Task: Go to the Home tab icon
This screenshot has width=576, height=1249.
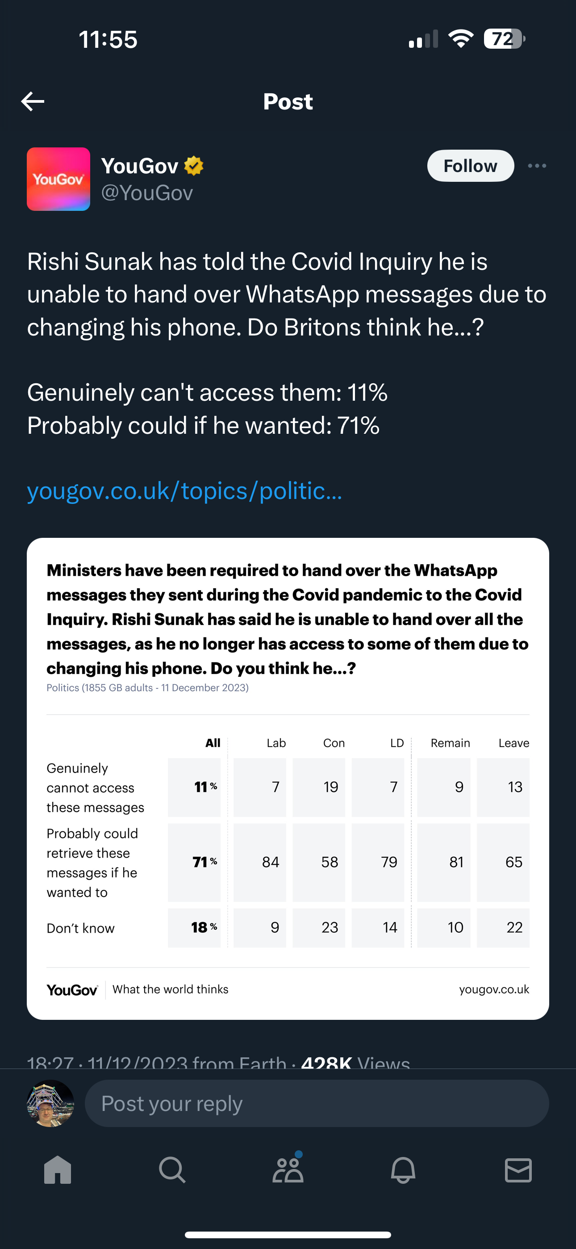Action: pyautogui.click(x=58, y=1169)
